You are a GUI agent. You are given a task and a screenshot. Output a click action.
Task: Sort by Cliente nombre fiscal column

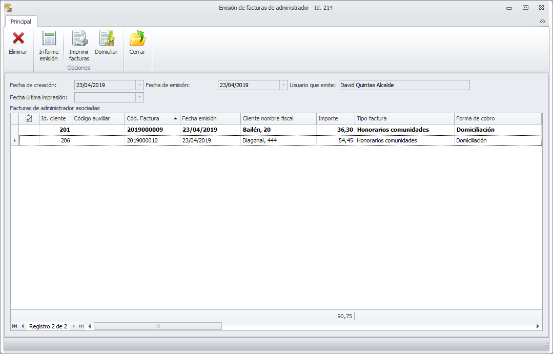[x=278, y=118]
